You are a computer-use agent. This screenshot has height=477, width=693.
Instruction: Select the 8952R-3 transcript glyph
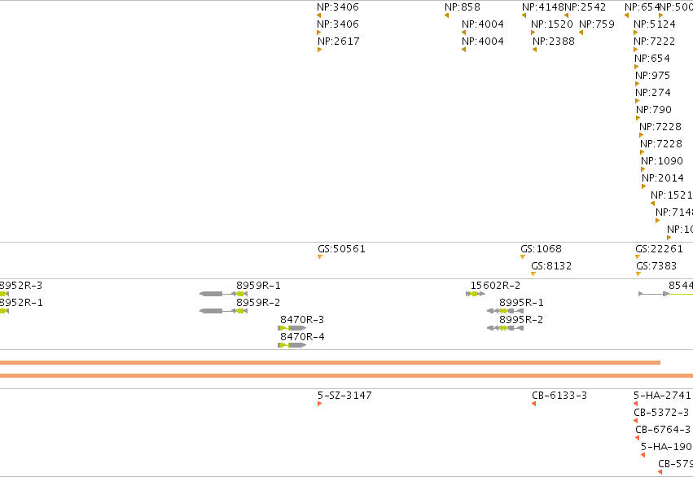(4, 294)
